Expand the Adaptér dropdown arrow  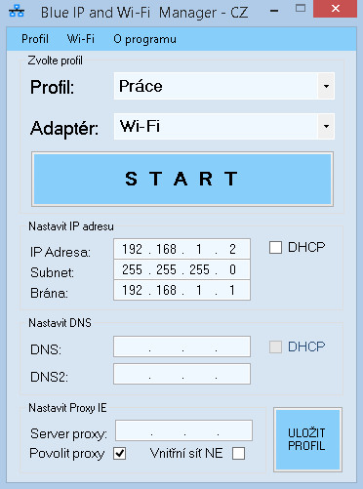tap(326, 126)
